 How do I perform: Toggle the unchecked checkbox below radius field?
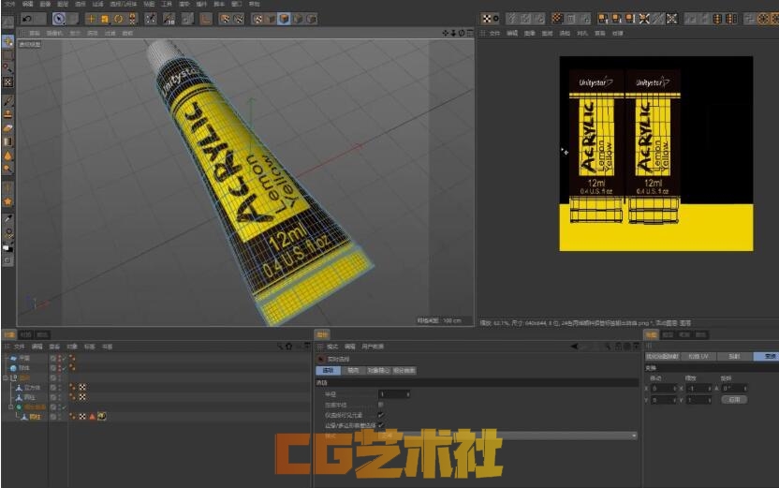click(381, 405)
